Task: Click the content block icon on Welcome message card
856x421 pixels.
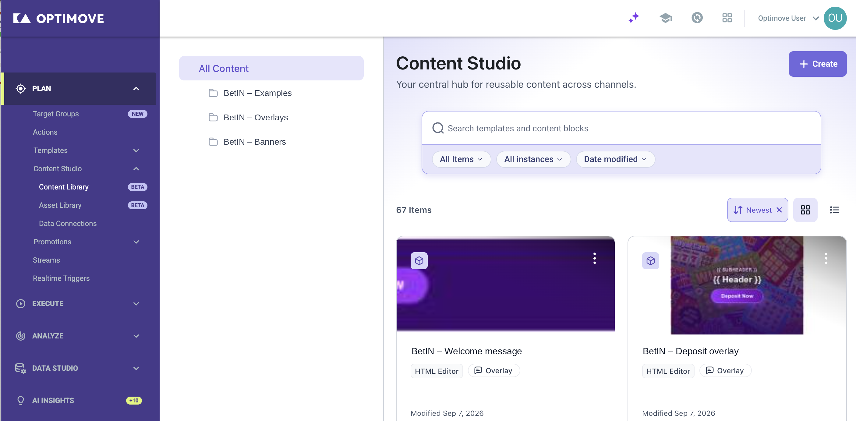Action: pyautogui.click(x=419, y=261)
